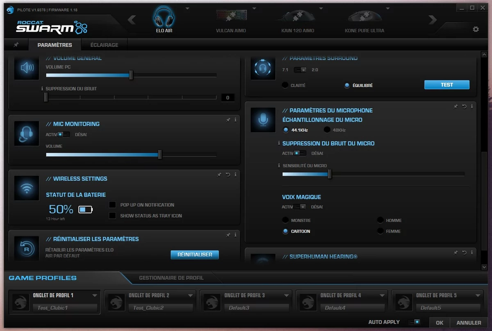Enable Pop Up On Notification checkbox
The height and width of the screenshot is (331, 492).
pos(112,205)
